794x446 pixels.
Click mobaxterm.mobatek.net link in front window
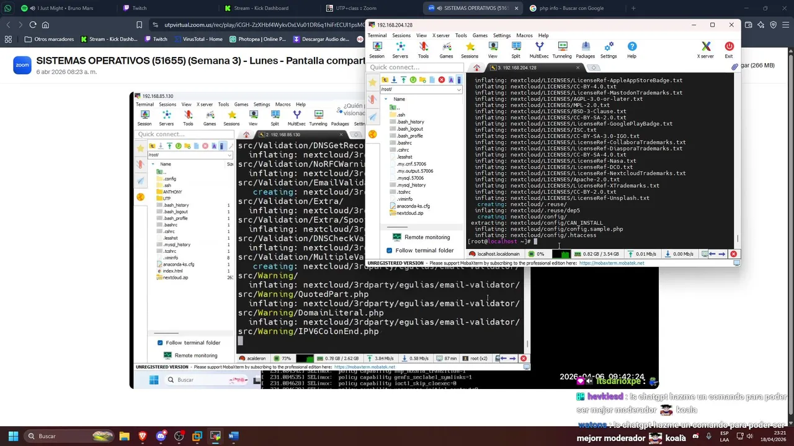click(x=612, y=263)
